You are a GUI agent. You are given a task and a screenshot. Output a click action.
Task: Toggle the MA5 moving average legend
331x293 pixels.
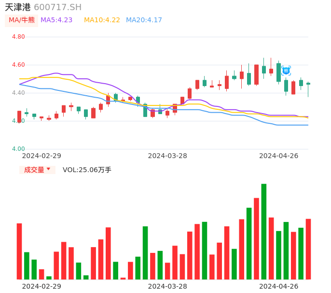click(x=56, y=20)
